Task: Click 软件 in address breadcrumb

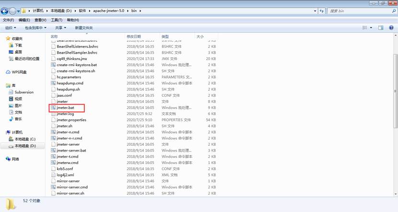Action: (82, 11)
